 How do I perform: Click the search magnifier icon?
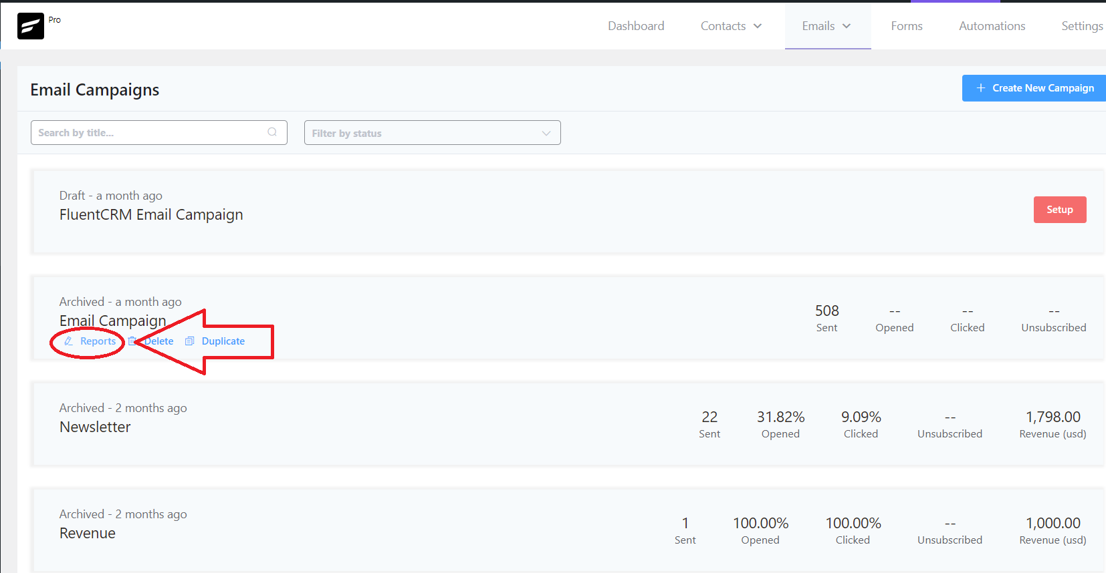[x=272, y=132]
